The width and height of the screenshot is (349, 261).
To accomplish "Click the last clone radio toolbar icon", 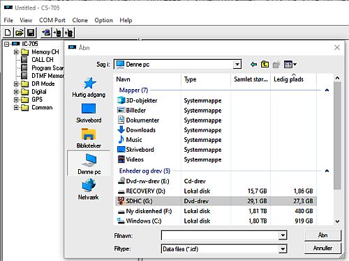I will tap(69, 33).
